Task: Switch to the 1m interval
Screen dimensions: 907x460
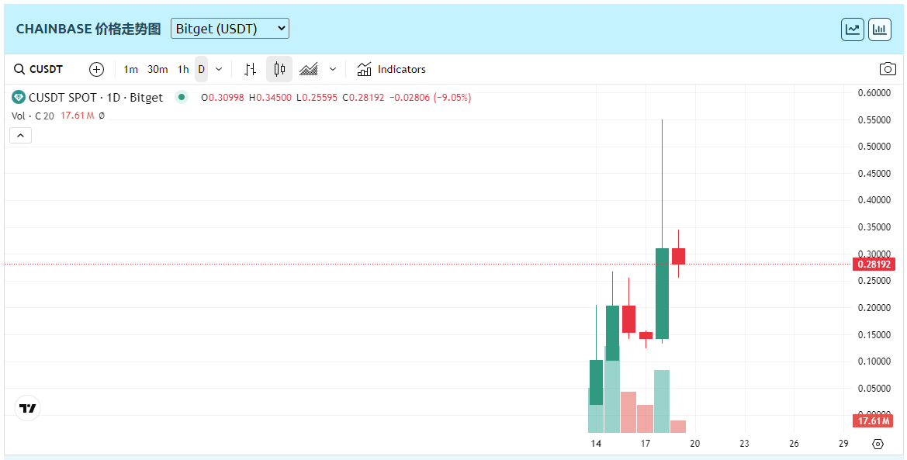Action: (131, 69)
